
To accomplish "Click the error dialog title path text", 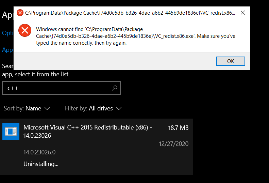I will (x=129, y=13).
